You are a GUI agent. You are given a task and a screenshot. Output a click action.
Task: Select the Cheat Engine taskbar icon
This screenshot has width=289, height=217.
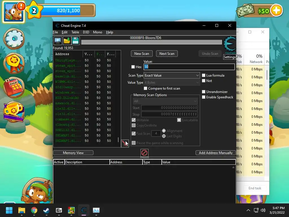[84, 210]
